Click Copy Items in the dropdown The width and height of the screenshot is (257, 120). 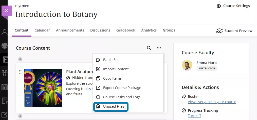112,78
